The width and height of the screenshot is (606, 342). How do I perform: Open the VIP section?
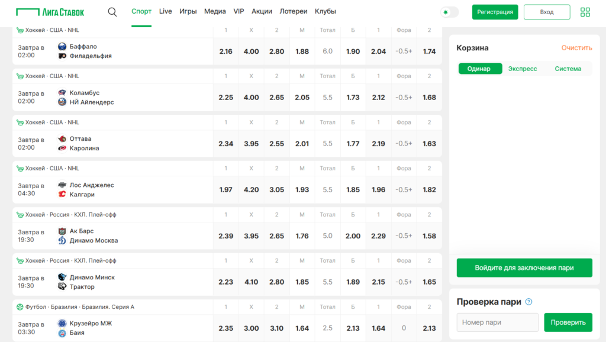238,12
